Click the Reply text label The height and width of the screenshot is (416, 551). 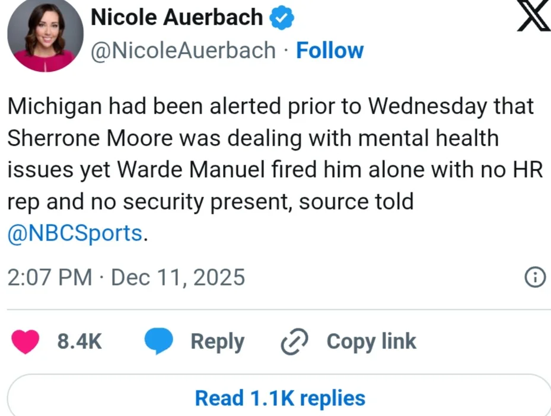[x=217, y=342]
